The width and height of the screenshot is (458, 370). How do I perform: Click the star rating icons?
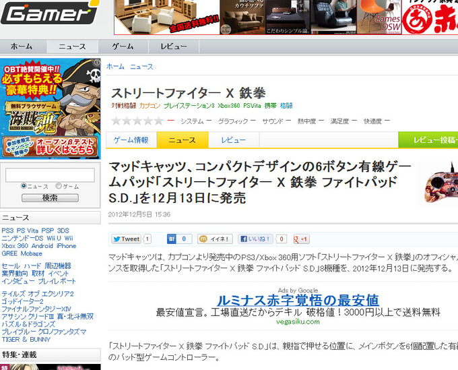[137, 121]
